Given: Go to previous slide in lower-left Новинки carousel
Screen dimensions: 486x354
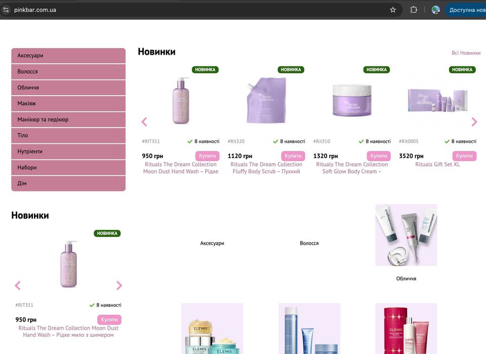Looking at the screenshot, I should (18, 286).
